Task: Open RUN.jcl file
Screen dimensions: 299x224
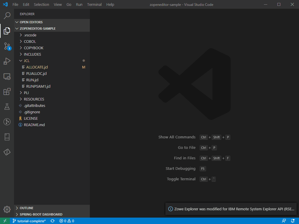Action: [52, 80]
